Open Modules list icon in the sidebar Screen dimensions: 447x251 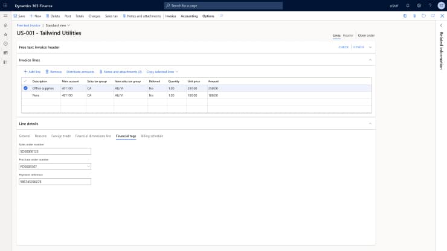click(5, 62)
